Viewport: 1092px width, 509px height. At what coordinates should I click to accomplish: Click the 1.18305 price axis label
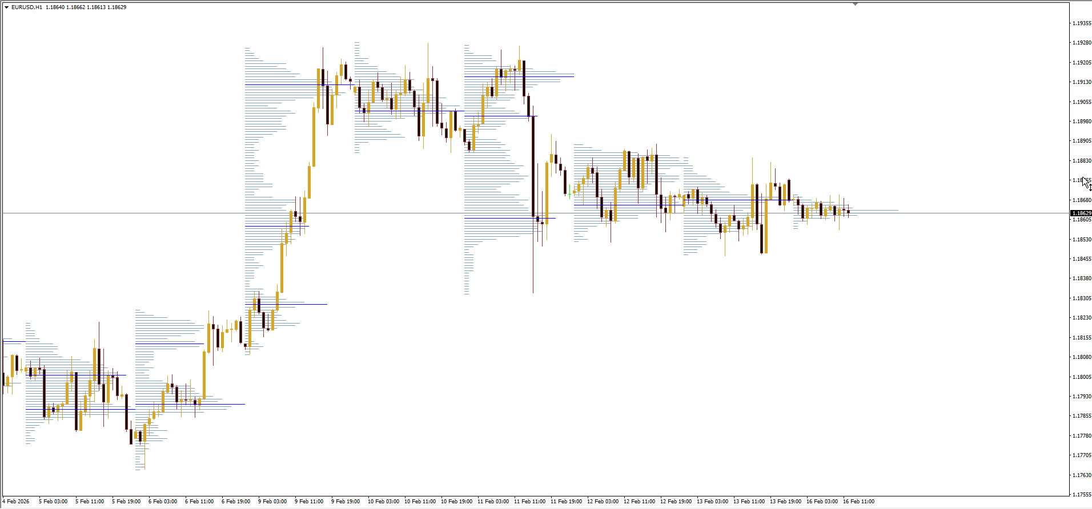coord(1082,298)
